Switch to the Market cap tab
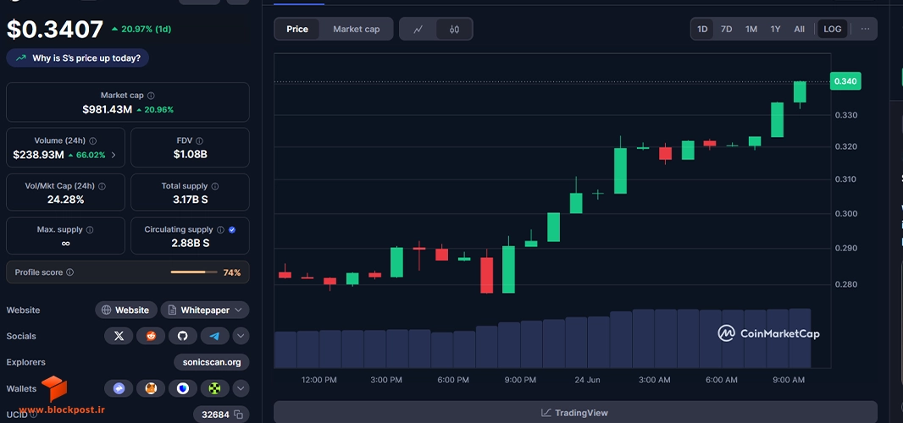The width and height of the screenshot is (903, 423). pyautogui.click(x=357, y=30)
